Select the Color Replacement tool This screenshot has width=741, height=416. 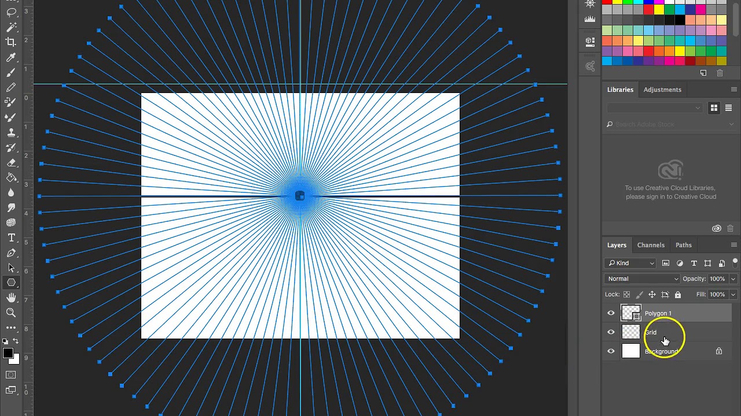[11, 102]
